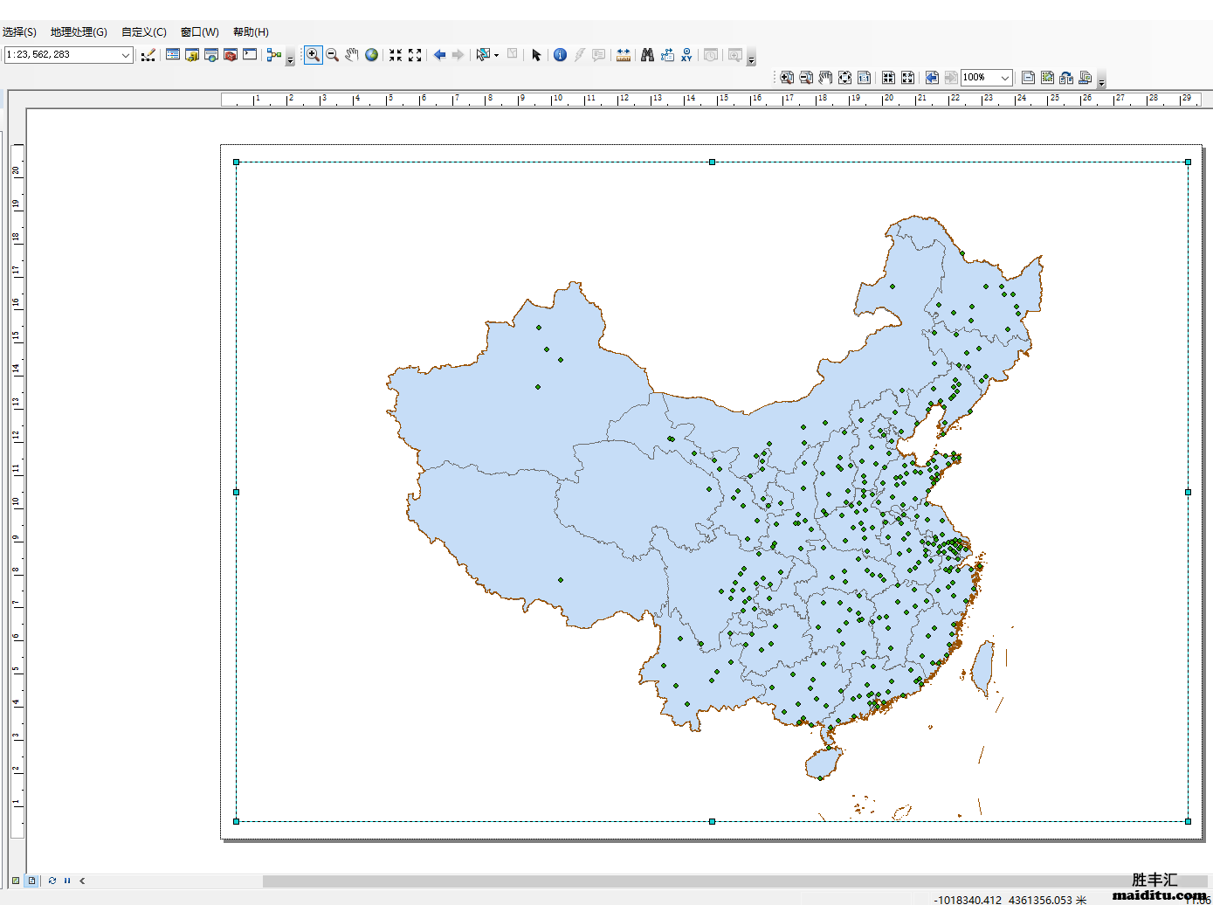1213x905 pixels.
Task: Switch to Data View from bottom-left corner
Action: (16, 881)
